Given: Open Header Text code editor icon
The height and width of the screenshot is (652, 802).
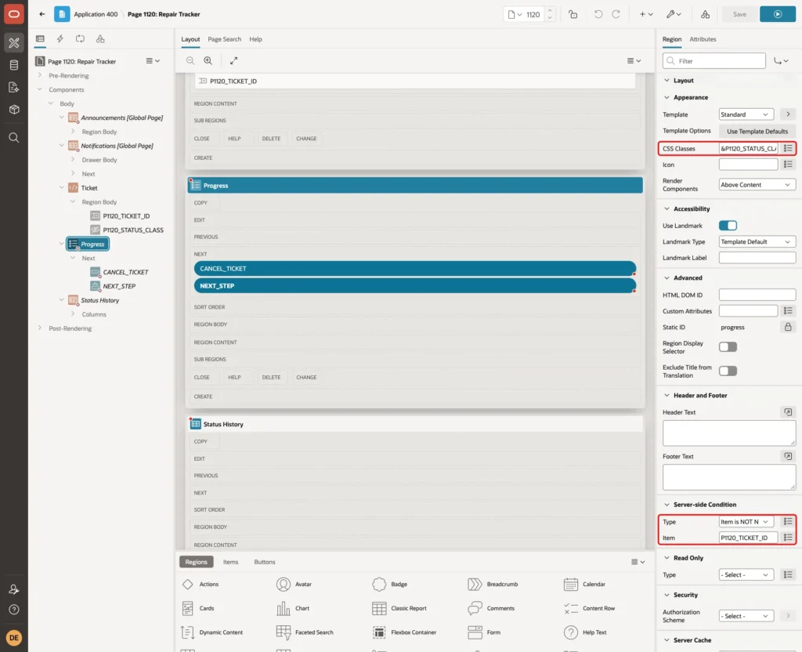Looking at the screenshot, I should point(788,412).
